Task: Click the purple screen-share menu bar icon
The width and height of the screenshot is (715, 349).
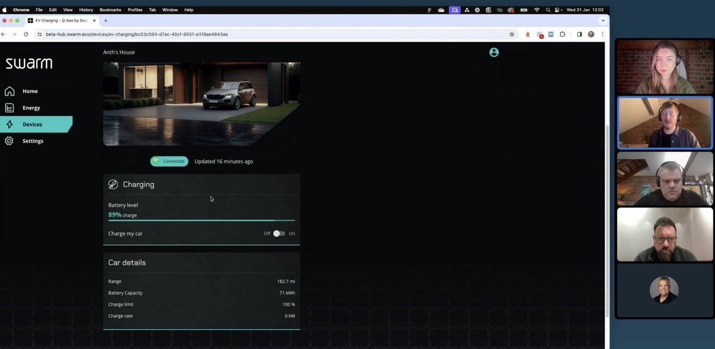Action: point(455,10)
